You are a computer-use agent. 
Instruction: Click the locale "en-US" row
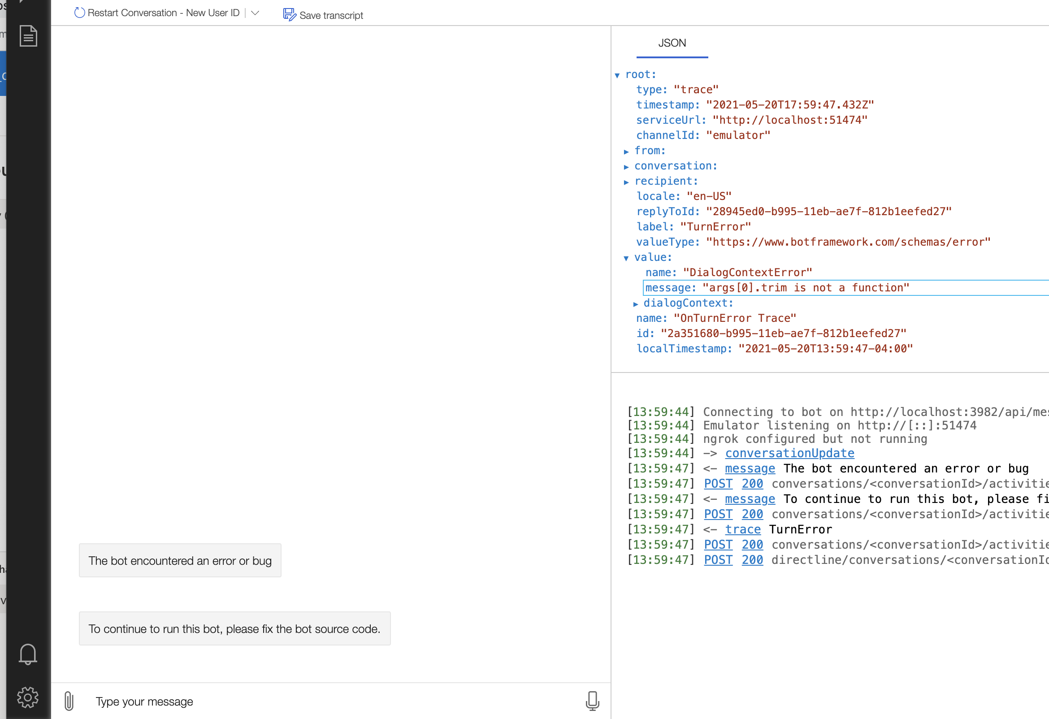tap(684, 197)
